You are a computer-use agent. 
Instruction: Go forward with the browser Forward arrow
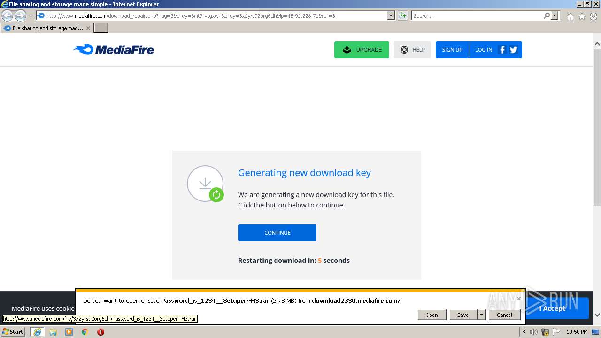[20, 16]
